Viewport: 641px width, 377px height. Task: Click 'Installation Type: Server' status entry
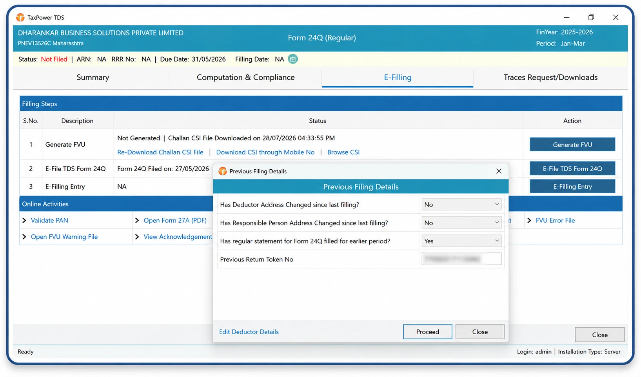click(x=589, y=352)
